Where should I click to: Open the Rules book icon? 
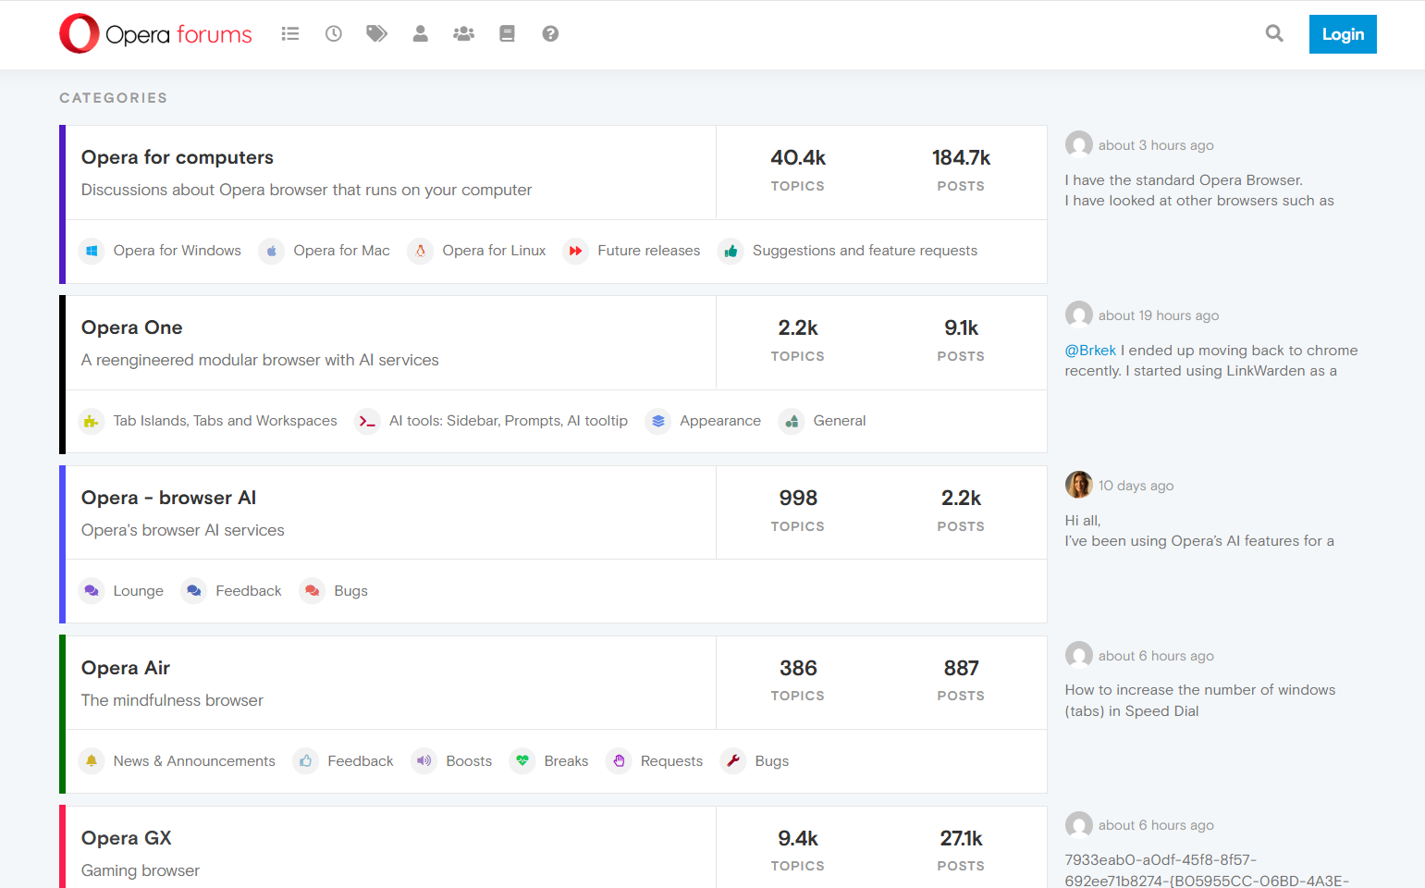coord(507,34)
